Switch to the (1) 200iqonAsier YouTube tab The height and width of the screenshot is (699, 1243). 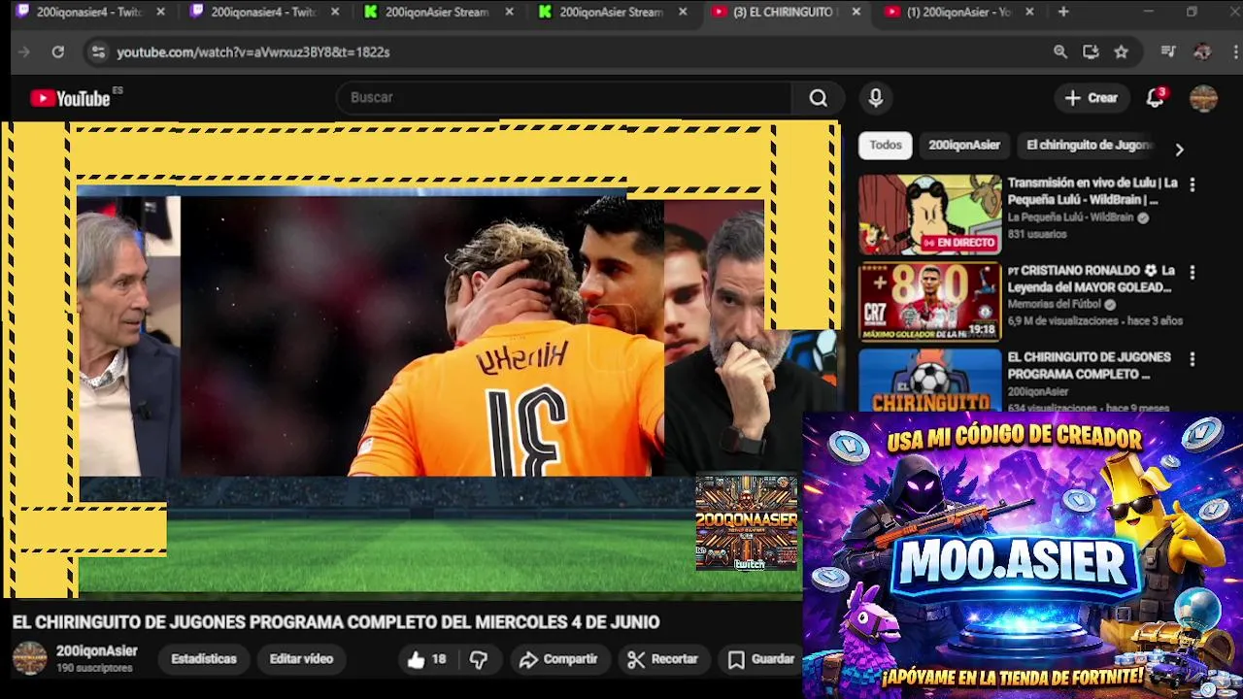click(959, 12)
